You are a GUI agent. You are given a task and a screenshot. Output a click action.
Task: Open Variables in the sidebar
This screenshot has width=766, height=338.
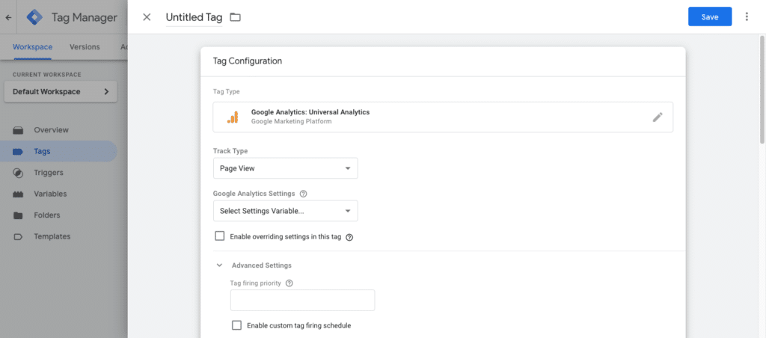50,194
